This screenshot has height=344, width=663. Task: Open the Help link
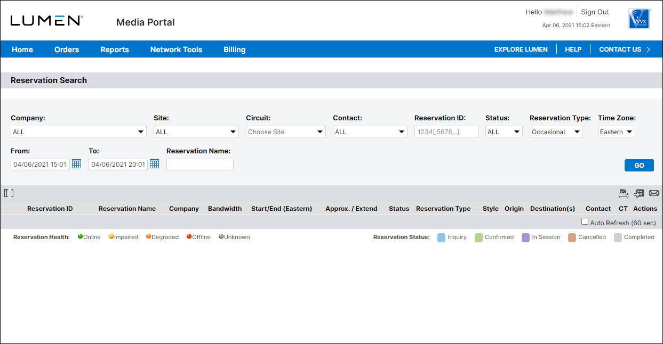pyautogui.click(x=573, y=50)
